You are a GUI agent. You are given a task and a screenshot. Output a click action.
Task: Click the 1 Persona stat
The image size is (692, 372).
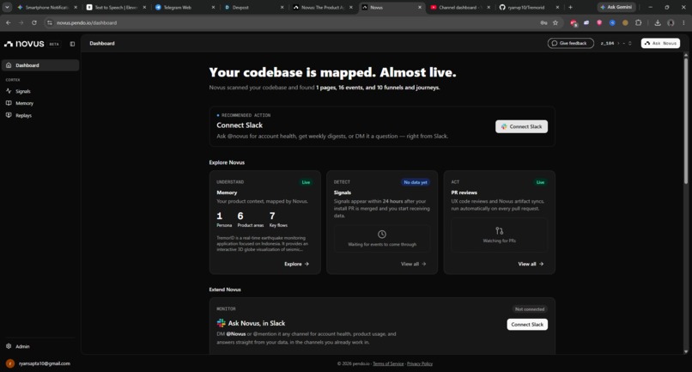224,220
